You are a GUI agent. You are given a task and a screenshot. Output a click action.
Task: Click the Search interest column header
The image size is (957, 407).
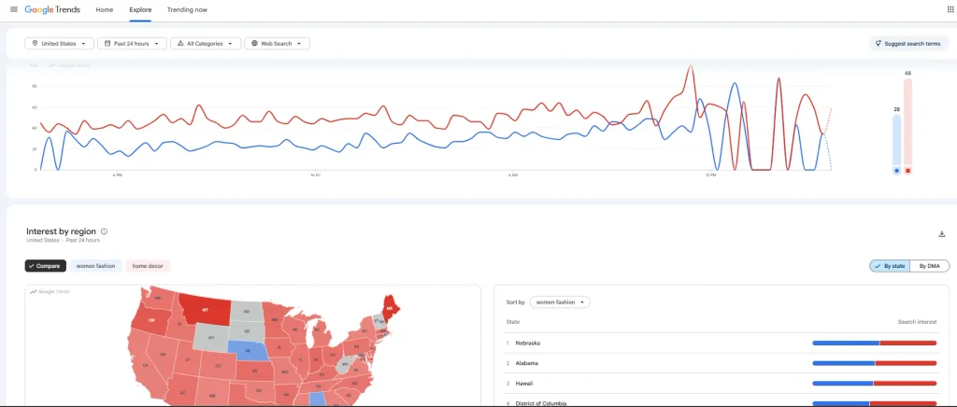pyautogui.click(x=917, y=322)
